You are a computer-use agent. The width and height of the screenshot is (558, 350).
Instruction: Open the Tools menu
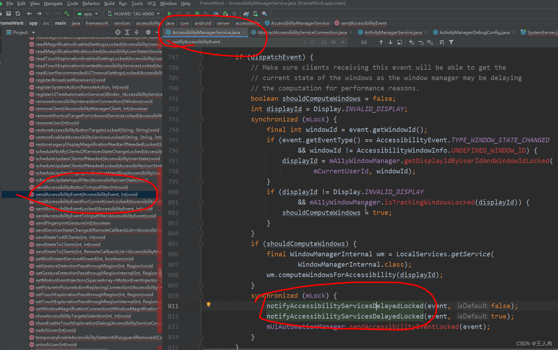point(137,3)
